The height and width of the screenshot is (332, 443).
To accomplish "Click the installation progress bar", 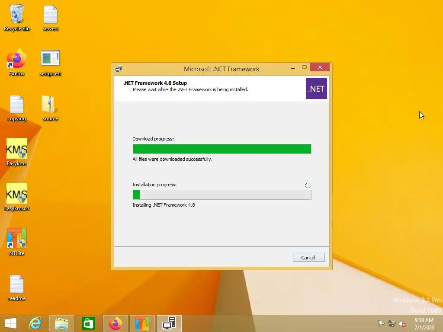I will click(x=222, y=195).
